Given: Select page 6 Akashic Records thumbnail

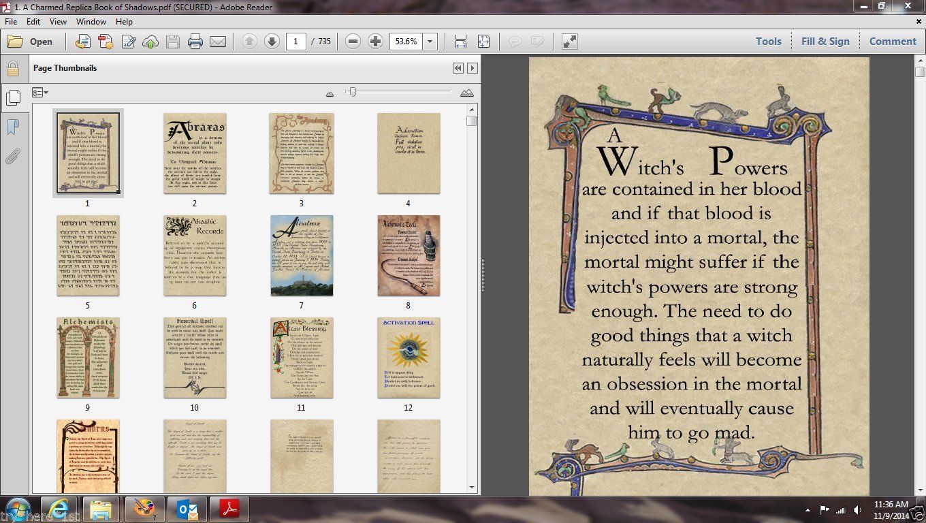Looking at the screenshot, I should (195, 255).
